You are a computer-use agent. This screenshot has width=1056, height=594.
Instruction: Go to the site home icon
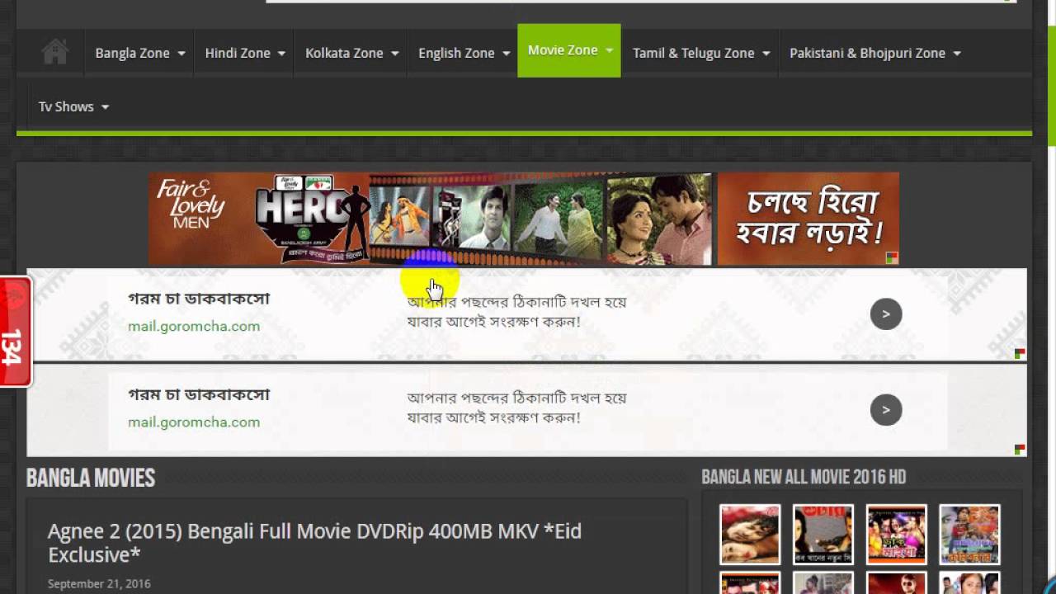coord(55,53)
